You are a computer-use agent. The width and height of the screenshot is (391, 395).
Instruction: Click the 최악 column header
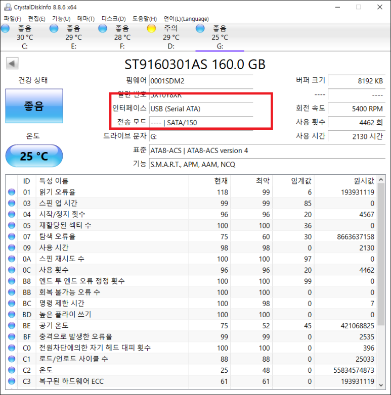pos(251,181)
